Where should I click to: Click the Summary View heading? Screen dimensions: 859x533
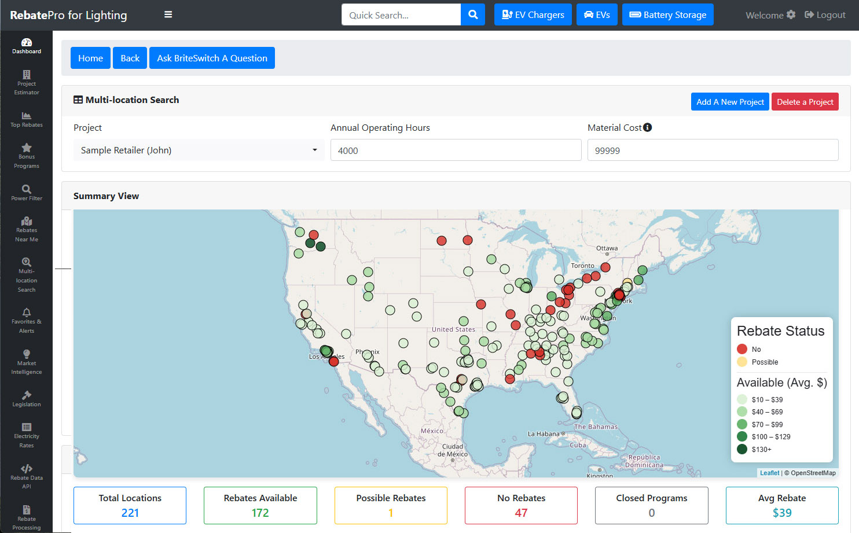[x=106, y=196]
